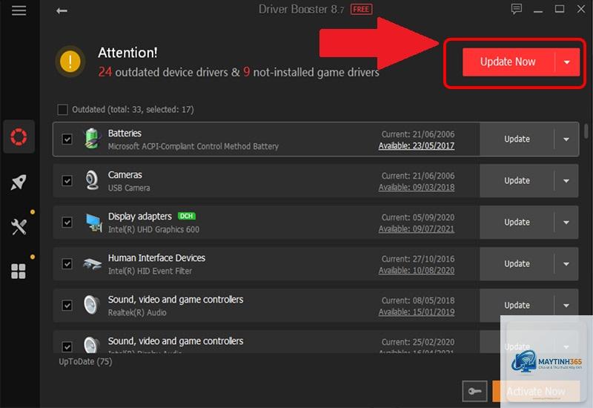The width and height of the screenshot is (593, 408).
Task: Update the Realtek Audio driver
Action: tap(517, 306)
